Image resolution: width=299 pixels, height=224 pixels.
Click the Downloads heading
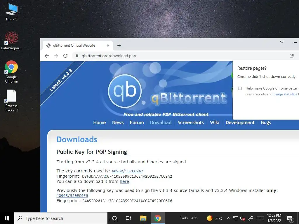coord(77,140)
